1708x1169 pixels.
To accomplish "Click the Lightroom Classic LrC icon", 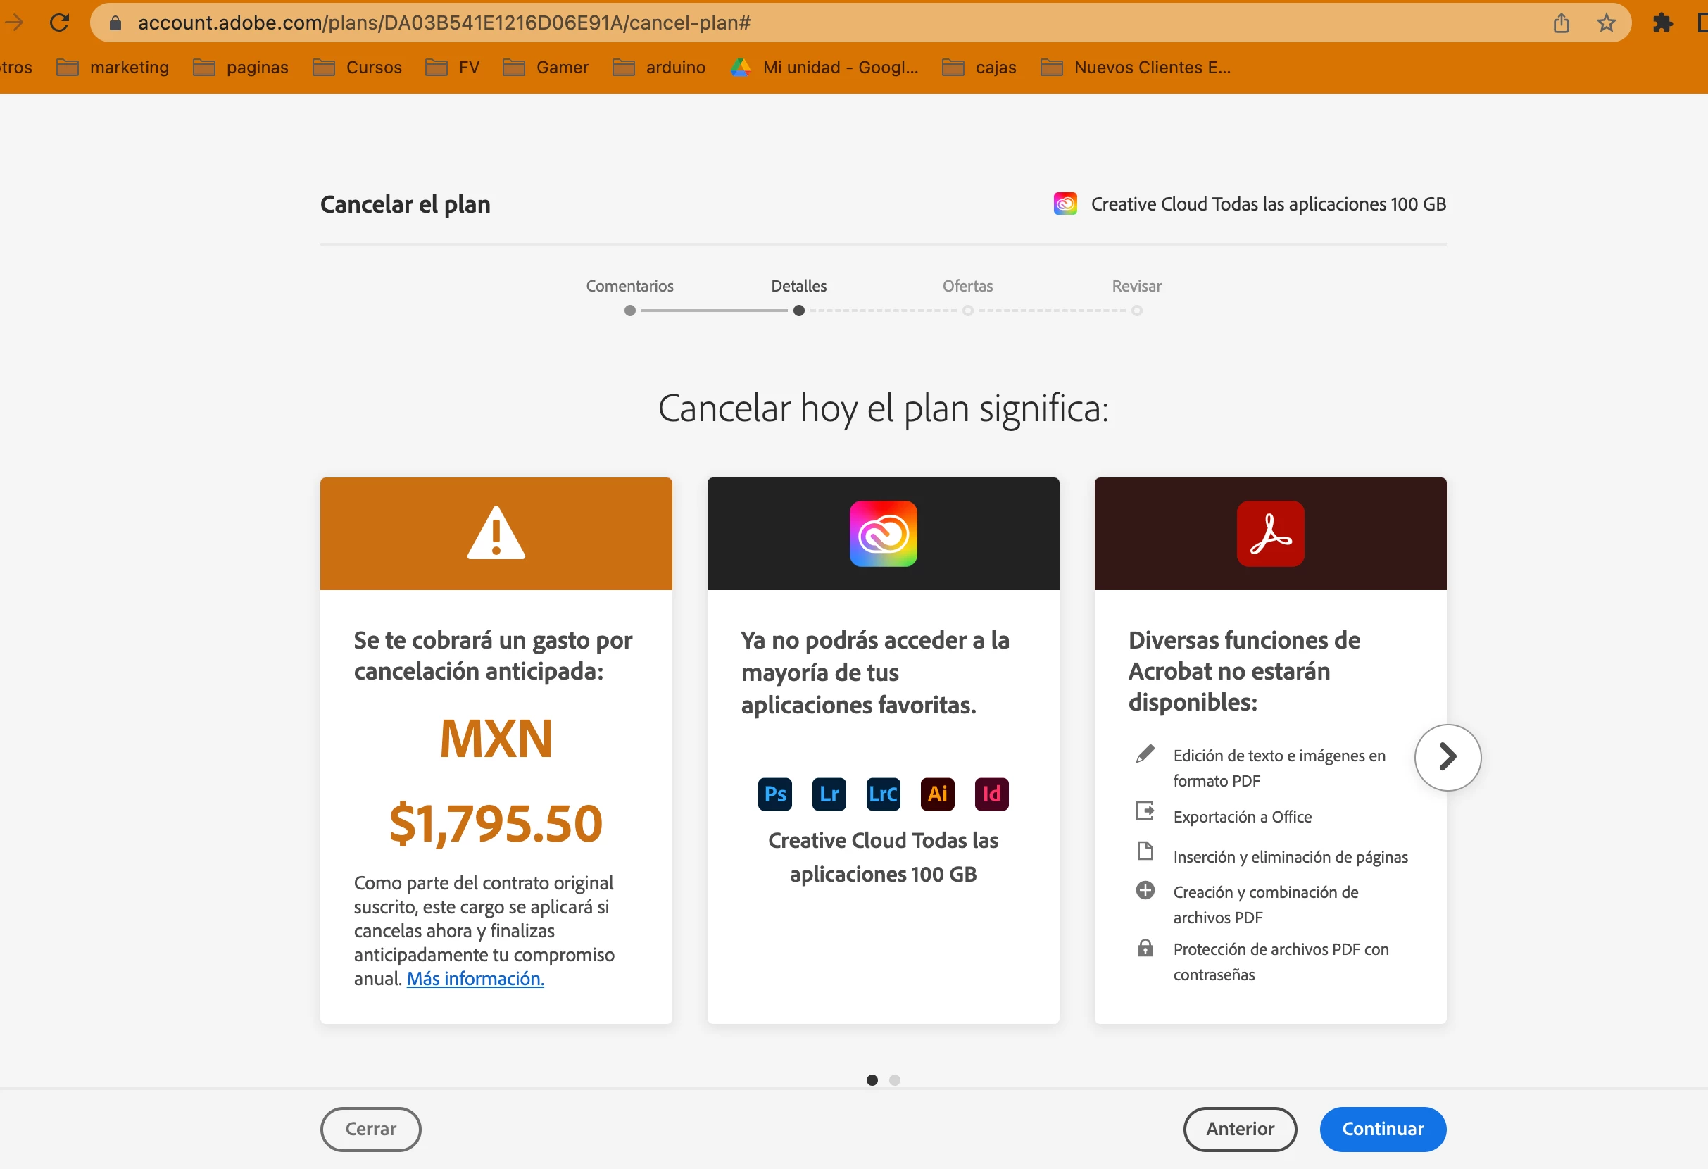I will point(883,794).
